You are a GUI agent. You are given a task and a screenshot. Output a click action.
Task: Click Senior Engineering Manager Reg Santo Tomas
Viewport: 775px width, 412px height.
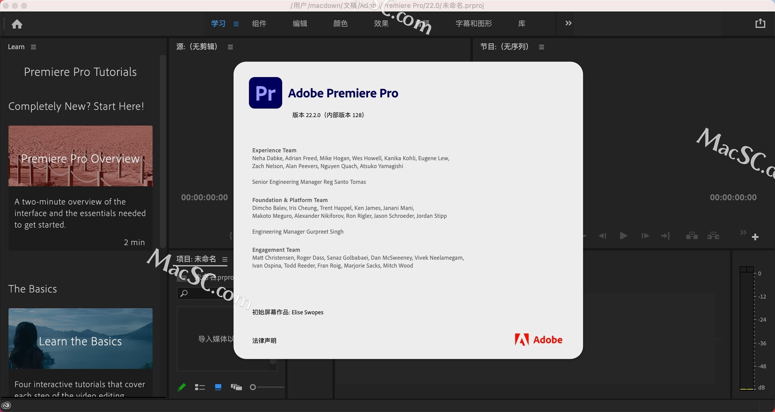click(309, 182)
